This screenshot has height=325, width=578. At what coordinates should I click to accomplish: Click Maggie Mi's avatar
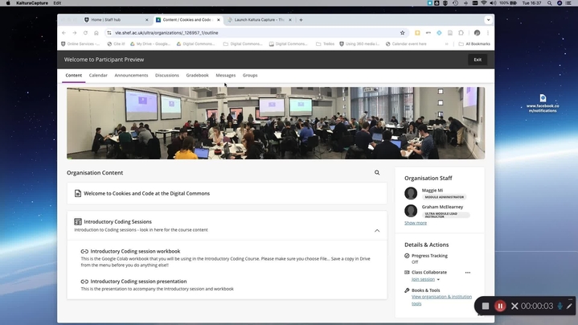(411, 193)
